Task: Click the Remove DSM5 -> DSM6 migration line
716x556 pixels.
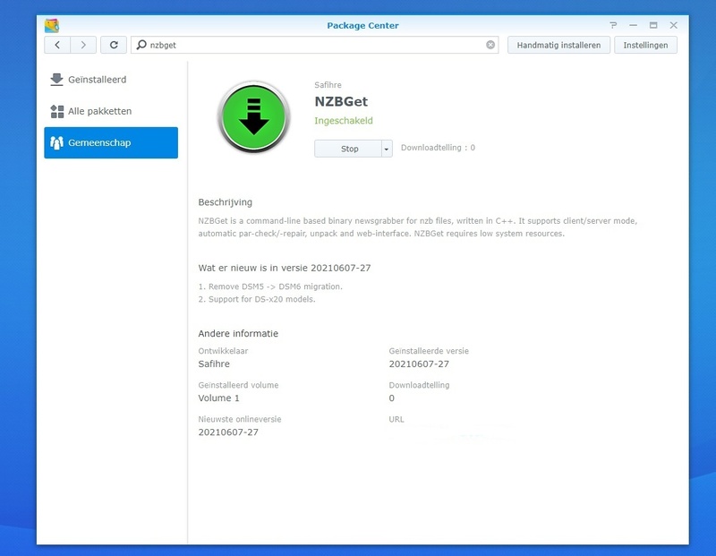Action: 270,287
